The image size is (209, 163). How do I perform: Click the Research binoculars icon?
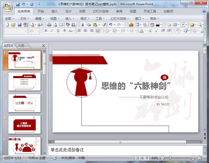point(73,25)
